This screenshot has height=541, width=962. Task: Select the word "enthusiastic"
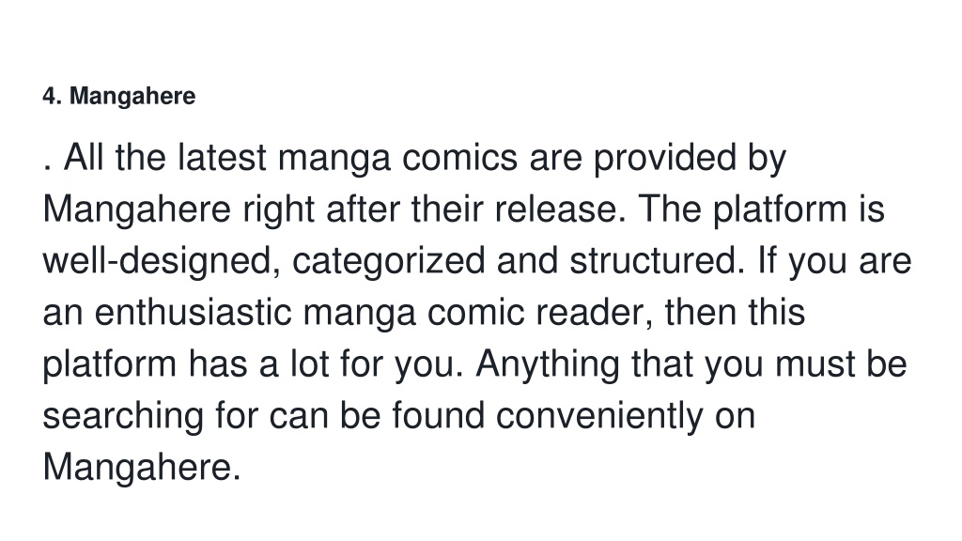[193, 312]
